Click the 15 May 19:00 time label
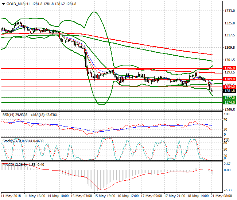 [105, 196]
